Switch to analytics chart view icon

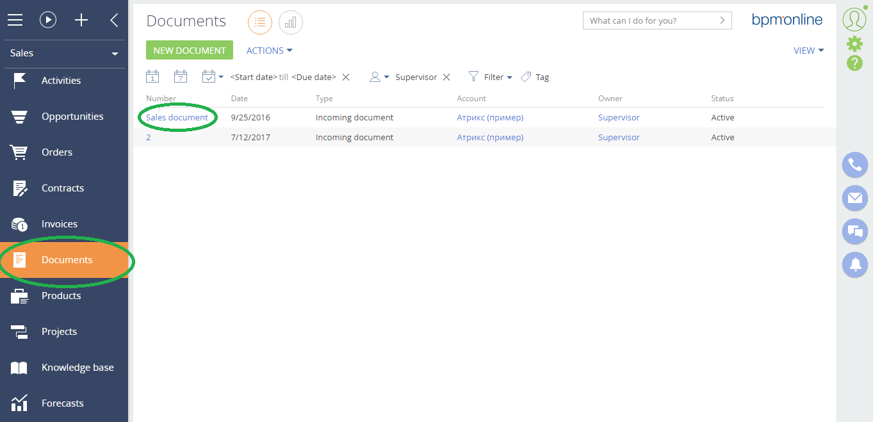(x=291, y=22)
